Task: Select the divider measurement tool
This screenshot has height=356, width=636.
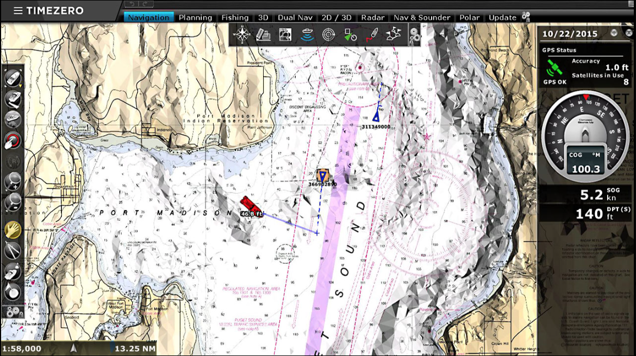Action: click(x=13, y=250)
